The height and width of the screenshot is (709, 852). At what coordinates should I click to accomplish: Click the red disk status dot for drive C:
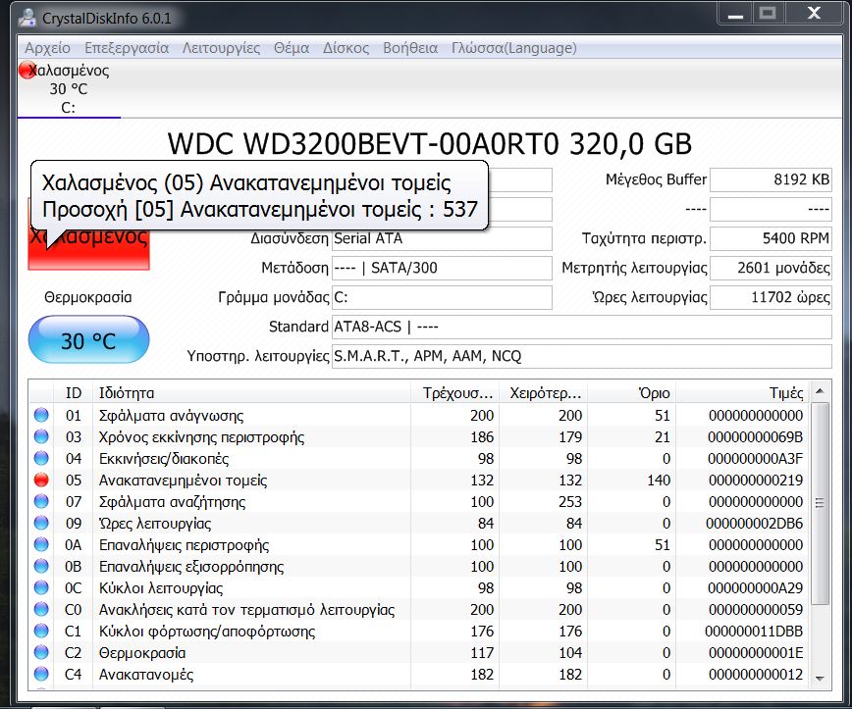[27, 70]
